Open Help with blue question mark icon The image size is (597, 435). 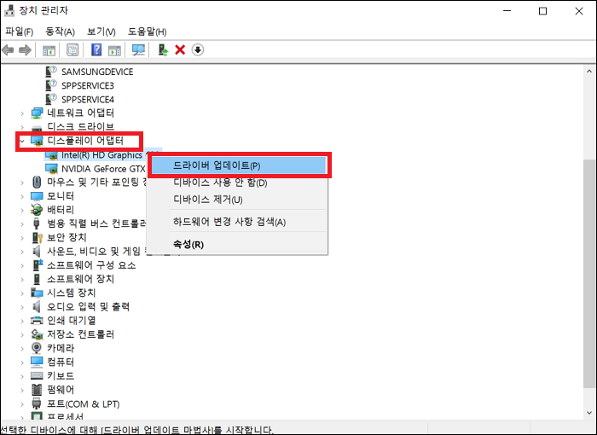pos(96,50)
